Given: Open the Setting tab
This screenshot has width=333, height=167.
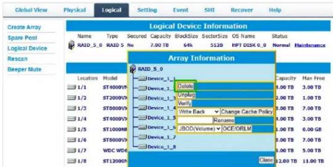Looking at the screenshot, I should [x=147, y=10].
